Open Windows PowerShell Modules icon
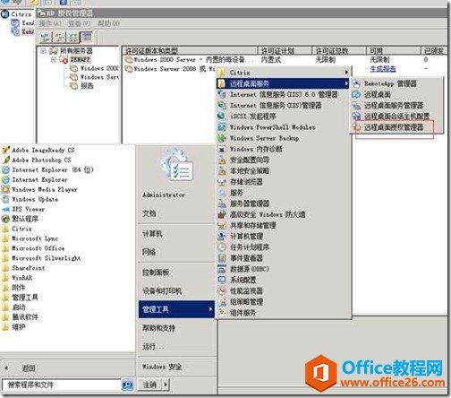The image size is (451, 398). click(222, 127)
